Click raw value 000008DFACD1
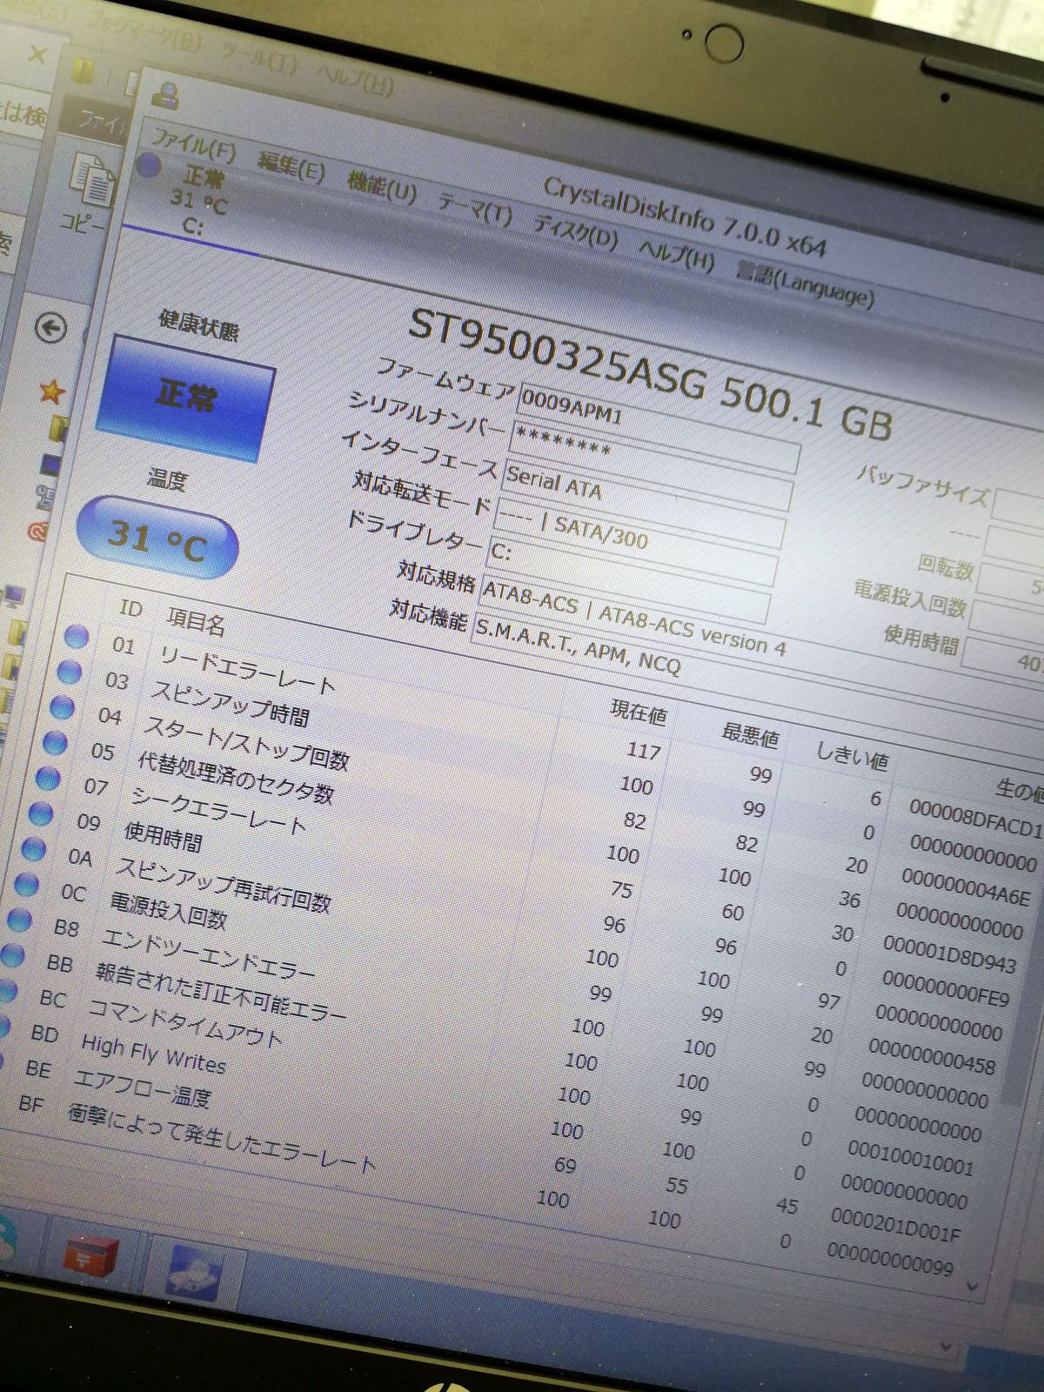Screen dimensions: 1044x1392 (x=974, y=818)
